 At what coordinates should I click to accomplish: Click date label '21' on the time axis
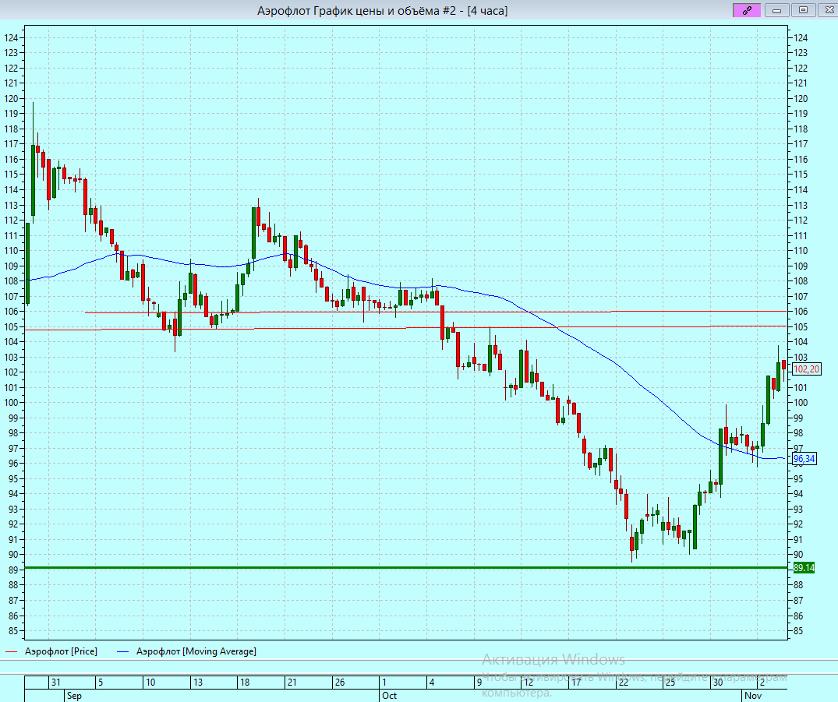click(292, 683)
